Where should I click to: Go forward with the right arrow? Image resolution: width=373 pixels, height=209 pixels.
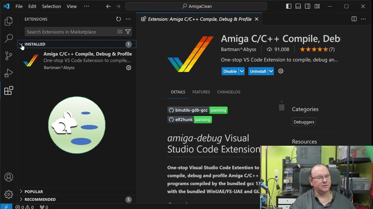tap(118, 6)
